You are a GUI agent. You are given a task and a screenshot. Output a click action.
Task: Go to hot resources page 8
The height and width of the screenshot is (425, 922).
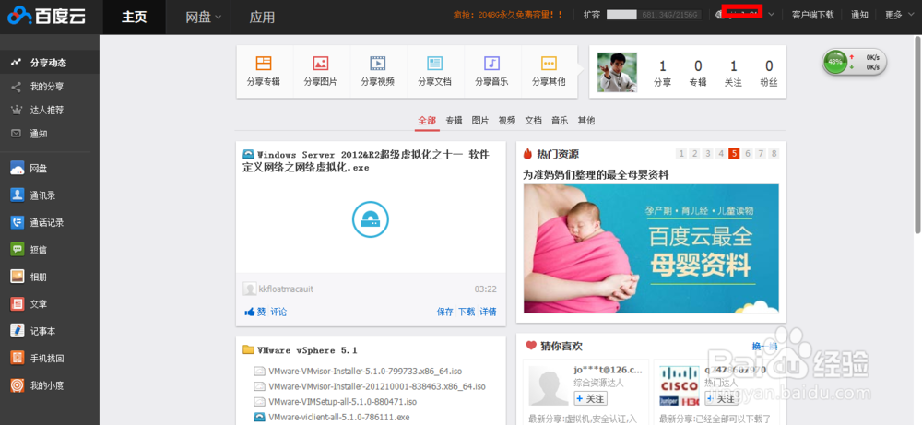pos(774,154)
